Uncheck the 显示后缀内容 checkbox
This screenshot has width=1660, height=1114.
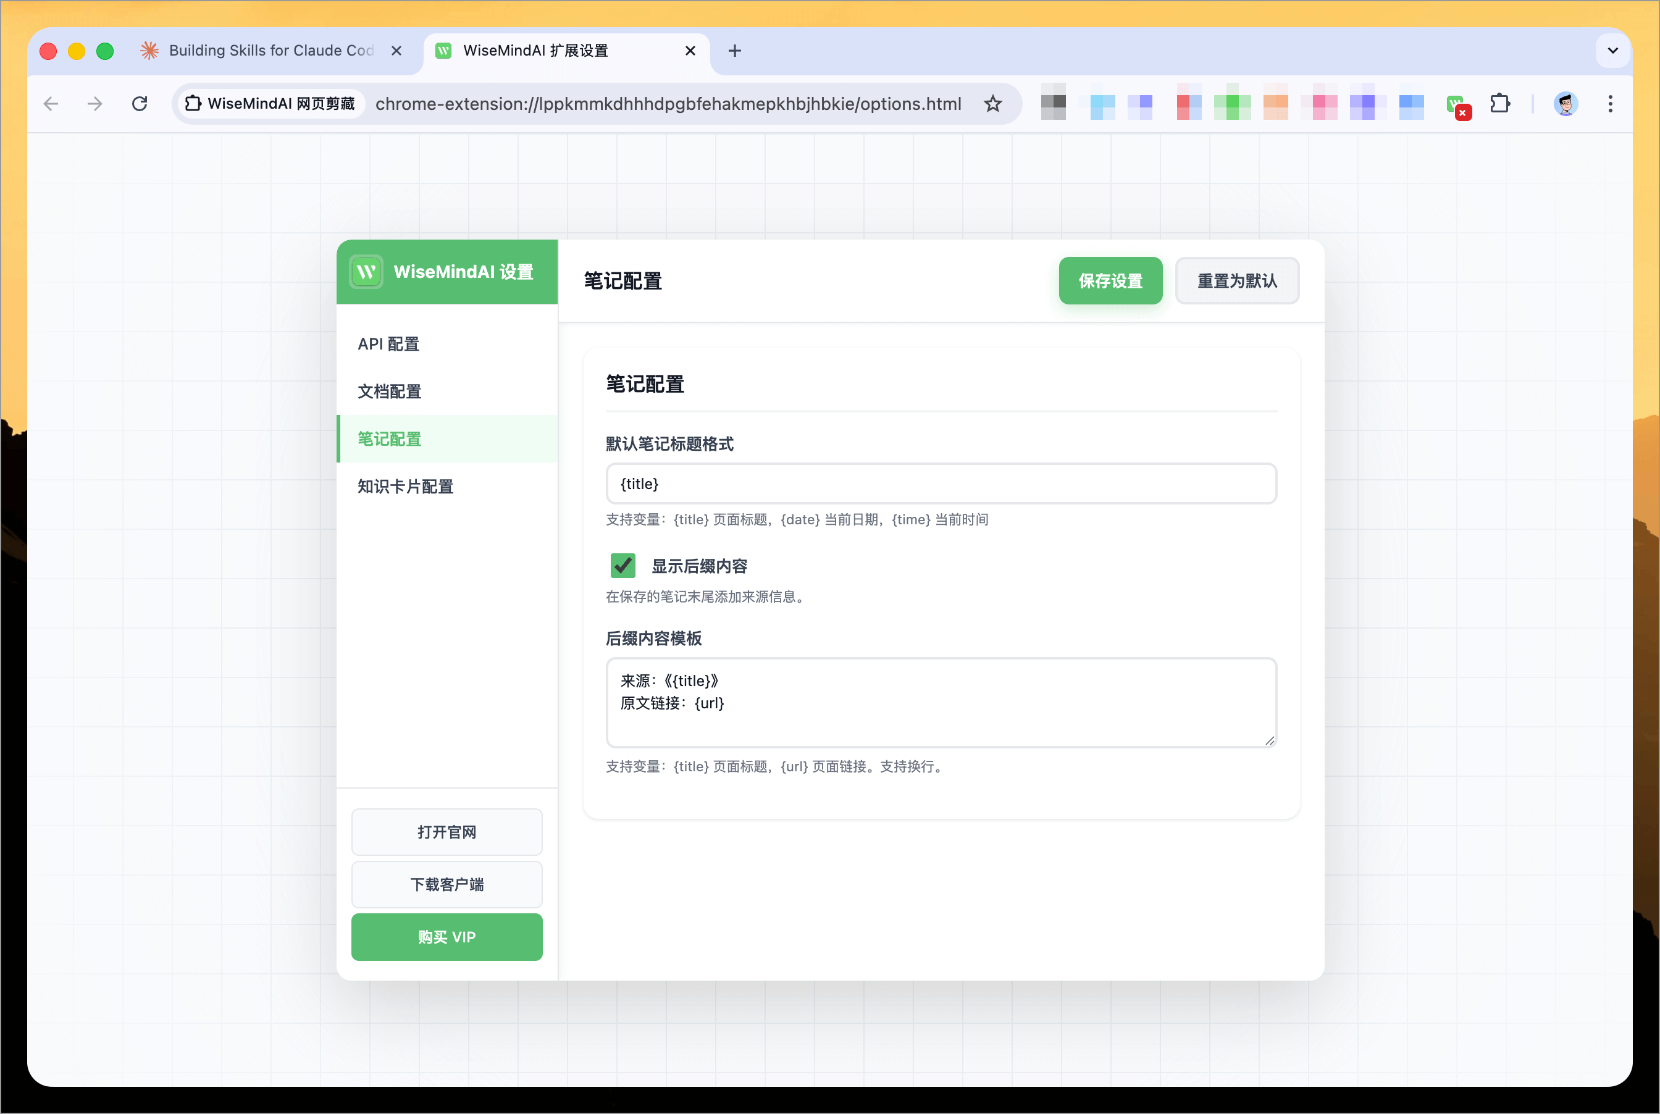coord(622,566)
